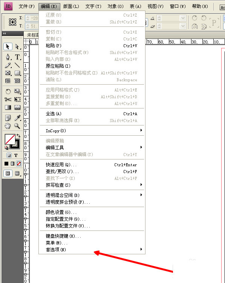Click the InDesign ID application icon
The image size is (225, 283).
8,6
